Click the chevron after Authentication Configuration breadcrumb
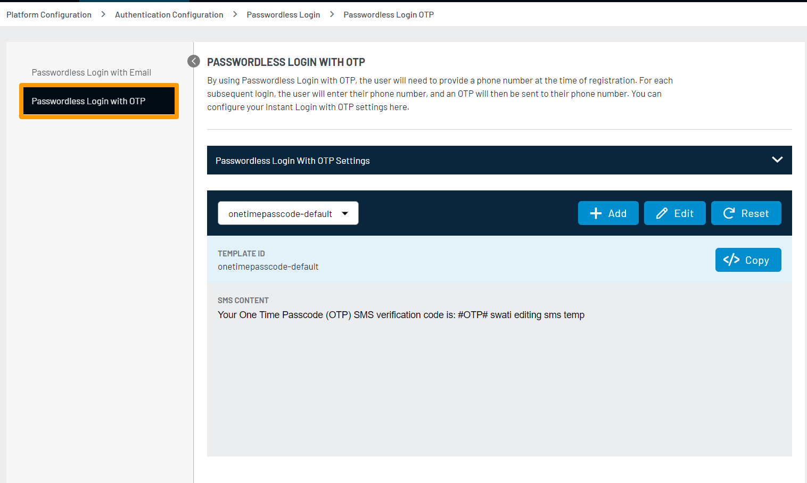The image size is (807, 483). point(235,14)
